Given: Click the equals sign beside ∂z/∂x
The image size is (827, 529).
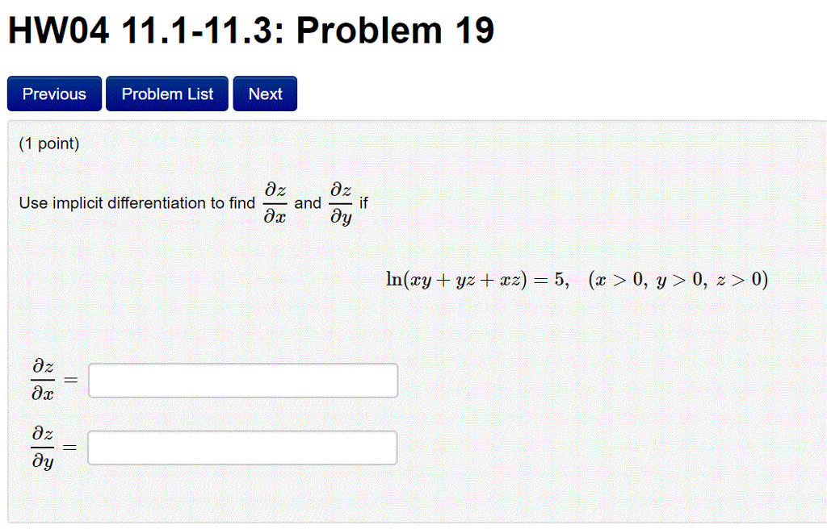Looking at the screenshot, I should pos(73,380).
